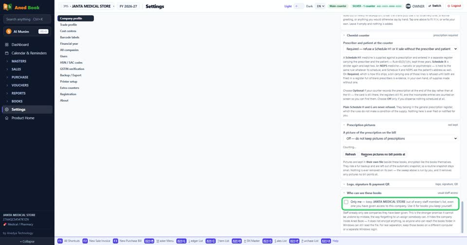The height and width of the screenshot is (245, 467).
Task: Click the Medical / Pharmacy tag icon
Action: 5,225
